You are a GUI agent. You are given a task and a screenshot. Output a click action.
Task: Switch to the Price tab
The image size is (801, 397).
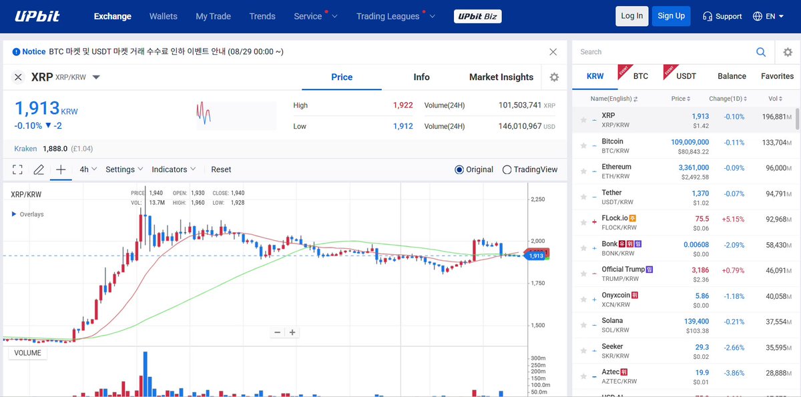point(342,77)
